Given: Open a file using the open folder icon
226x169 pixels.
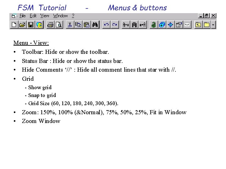Looking at the screenshot, I should (x=22, y=25).
